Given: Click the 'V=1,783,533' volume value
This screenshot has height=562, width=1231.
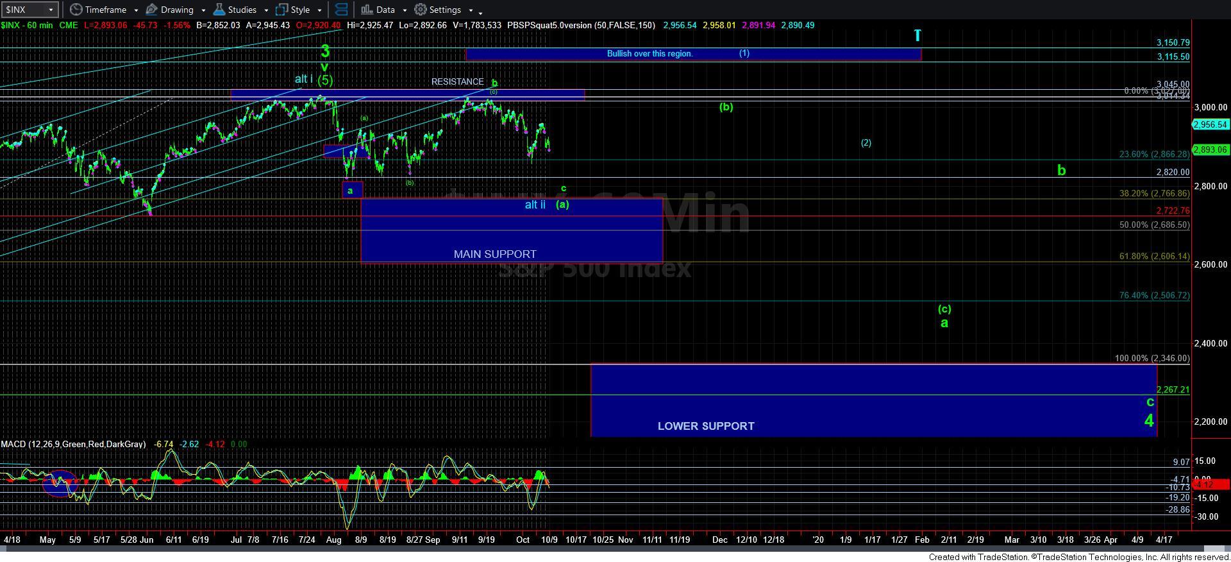Looking at the screenshot, I should [476, 26].
